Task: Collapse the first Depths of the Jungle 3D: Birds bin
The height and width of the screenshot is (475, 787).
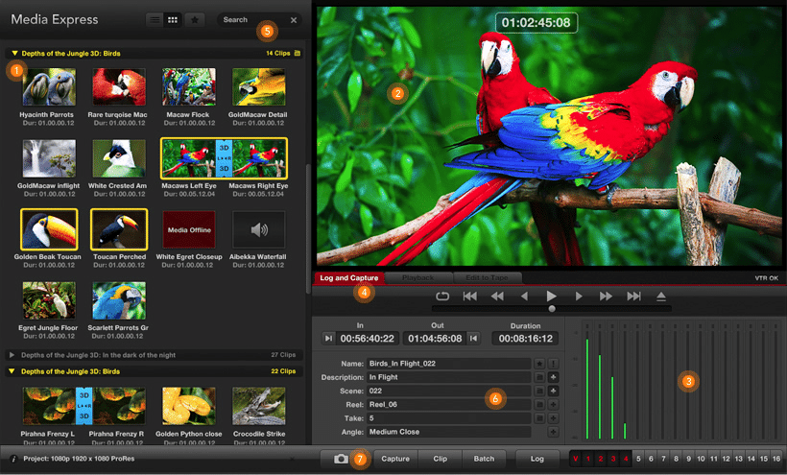Action: (14, 54)
